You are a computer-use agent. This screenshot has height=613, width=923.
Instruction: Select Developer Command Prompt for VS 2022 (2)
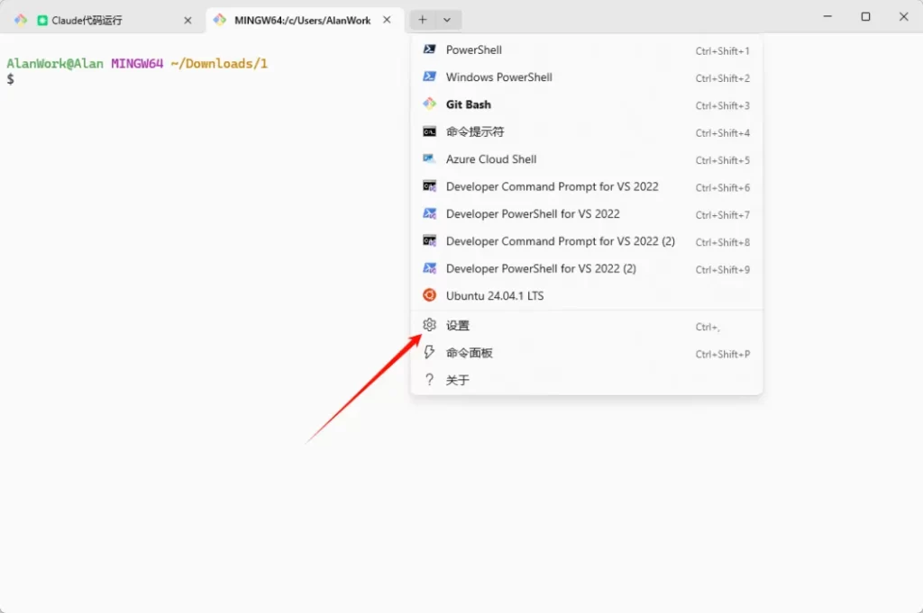tap(586, 241)
